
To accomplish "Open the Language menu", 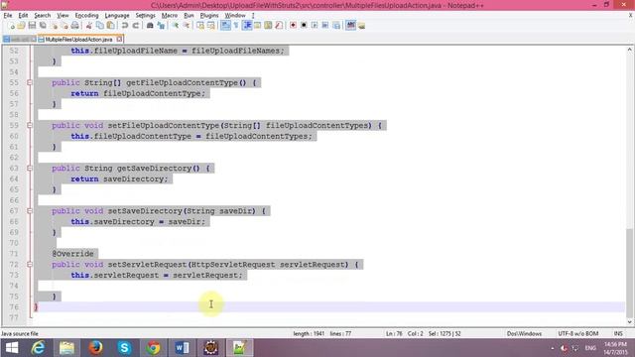I will (117, 16).
